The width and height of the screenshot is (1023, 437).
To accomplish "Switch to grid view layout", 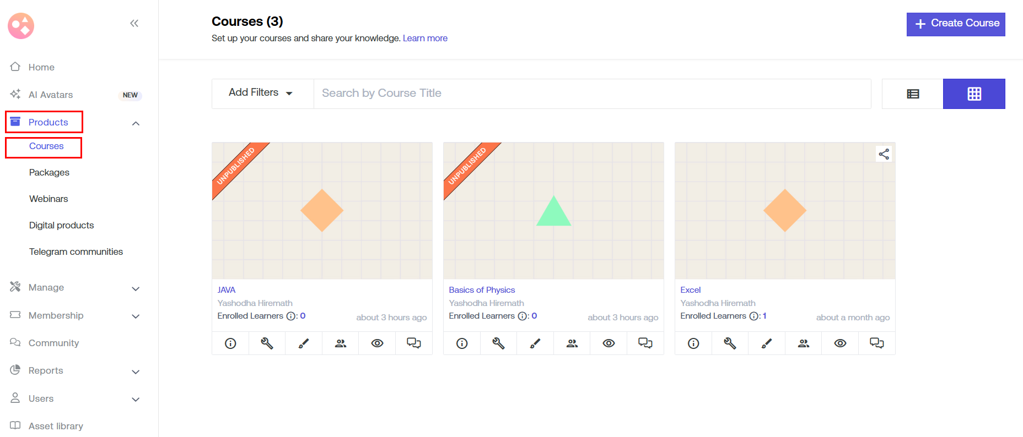I will 974,94.
